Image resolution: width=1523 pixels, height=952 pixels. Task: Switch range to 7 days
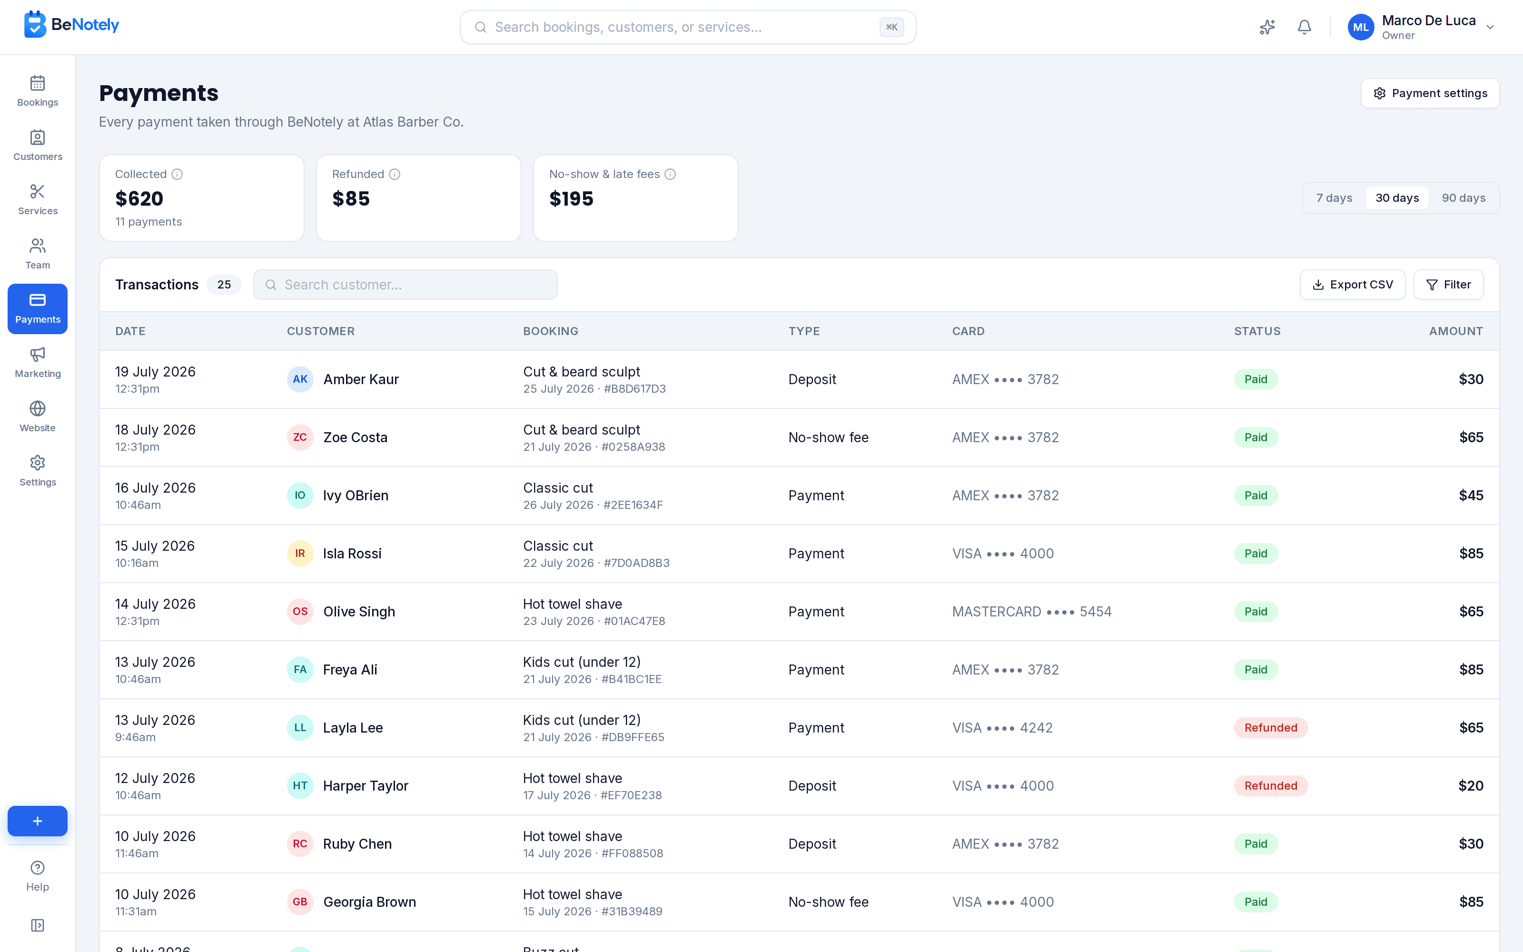pyautogui.click(x=1334, y=198)
